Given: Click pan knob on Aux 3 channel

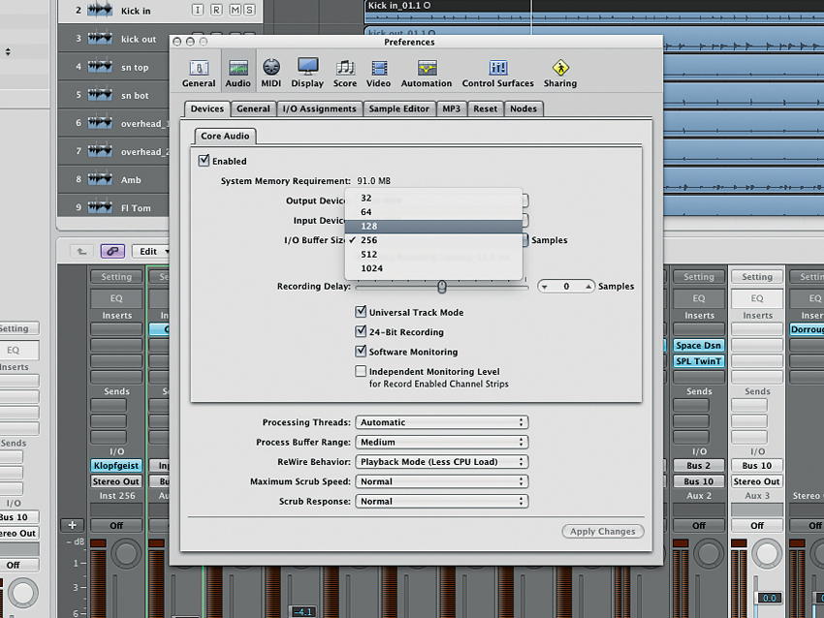Looking at the screenshot, I should 766,553.
